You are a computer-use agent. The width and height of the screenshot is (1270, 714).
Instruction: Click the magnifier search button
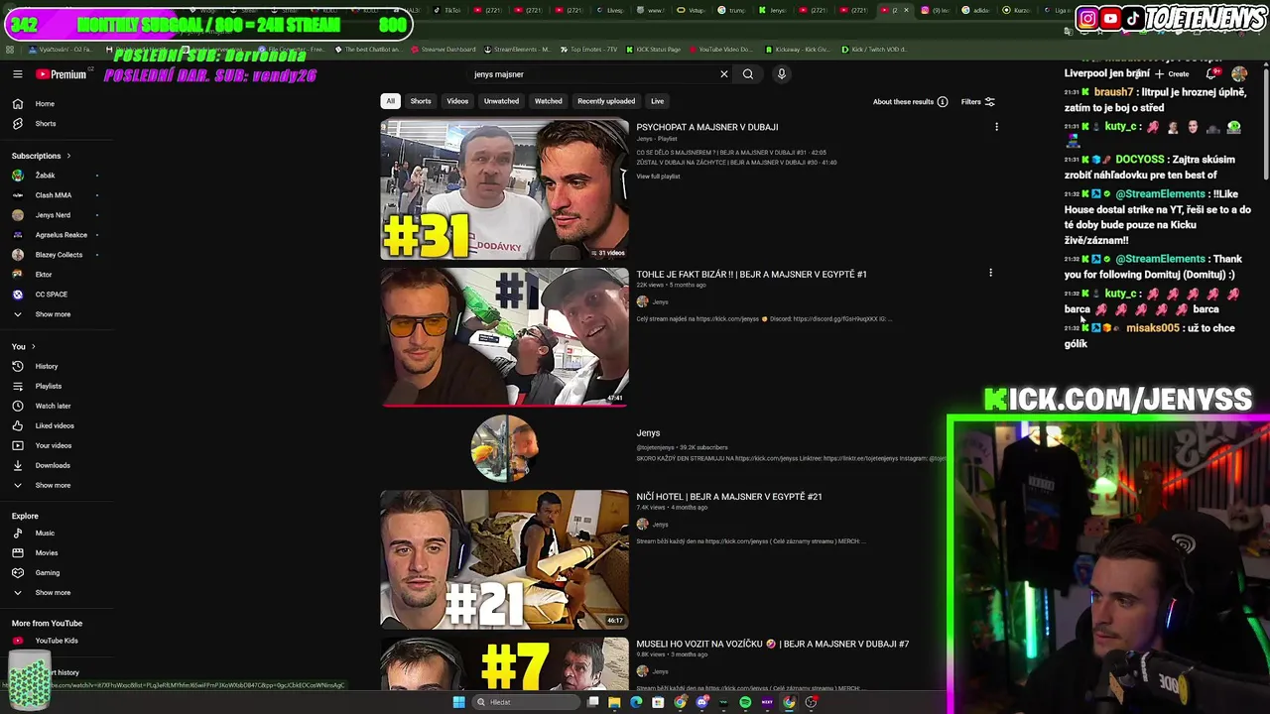[x=748, y=74]
